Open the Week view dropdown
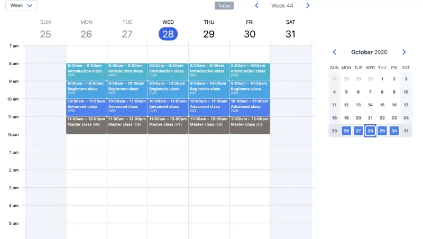Viewport: 423px width, 239px height. [x=21, y=5]
